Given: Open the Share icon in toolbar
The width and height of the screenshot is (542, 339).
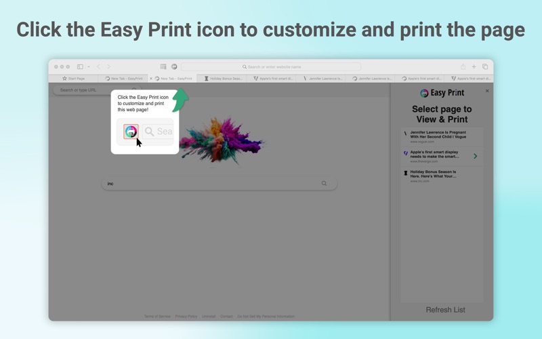Looking at the screenshot, I should point(463,66).
